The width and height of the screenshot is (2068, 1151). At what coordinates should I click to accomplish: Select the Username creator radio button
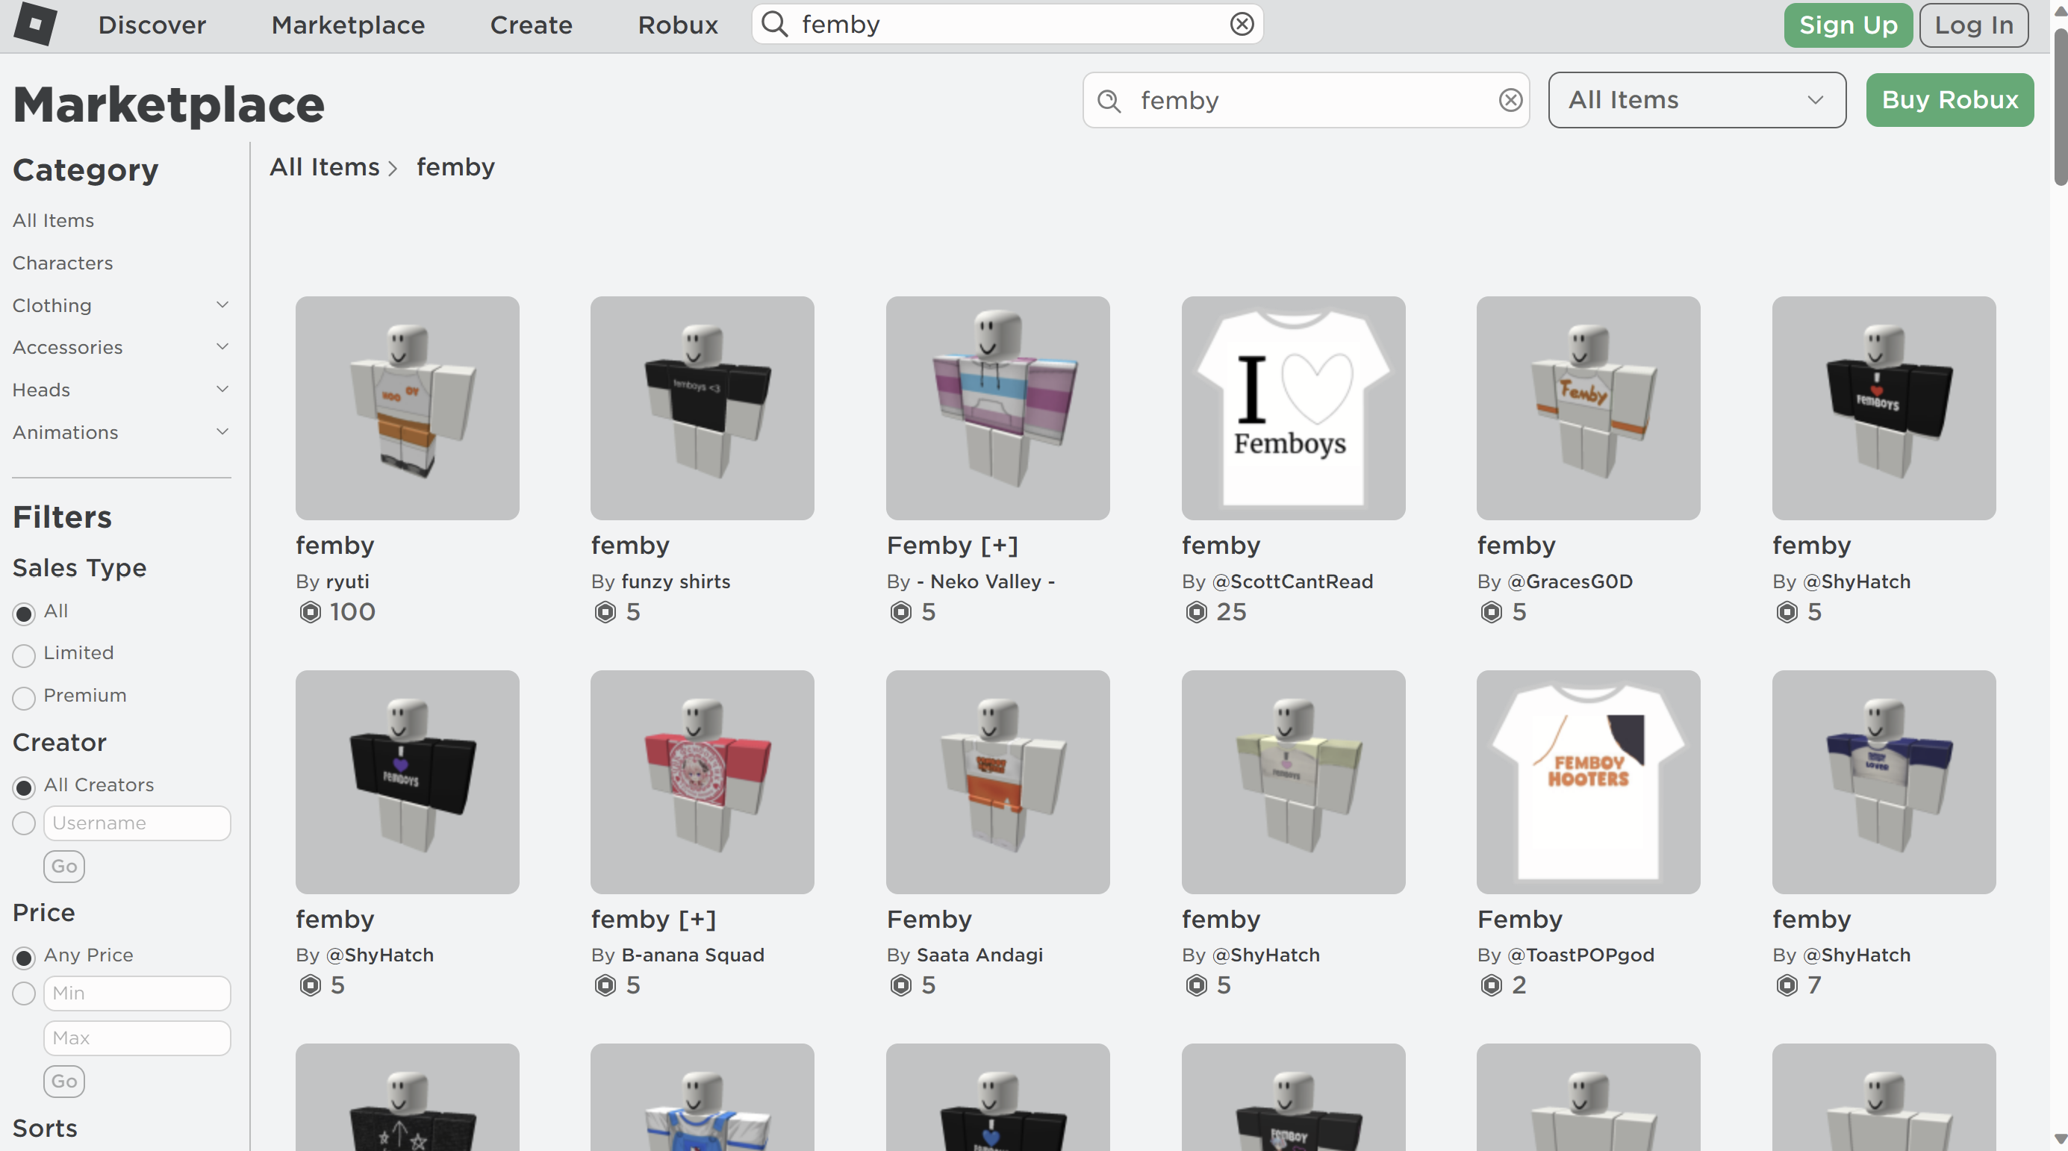24,823
